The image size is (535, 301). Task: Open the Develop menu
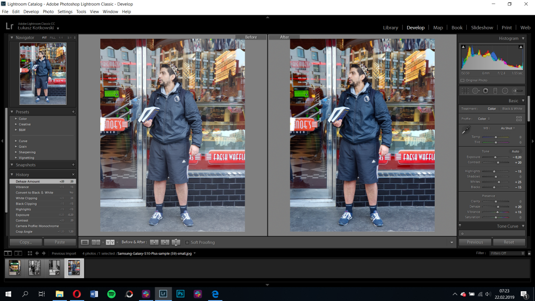click(31, 12)
